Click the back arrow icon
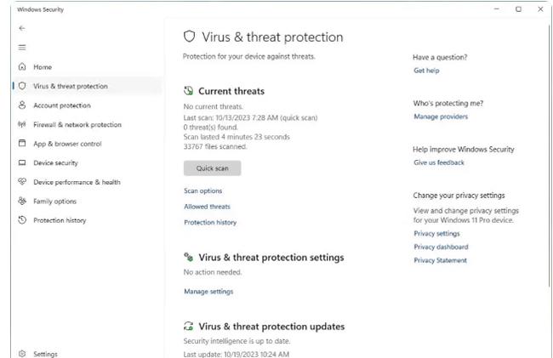 [22, 28]
